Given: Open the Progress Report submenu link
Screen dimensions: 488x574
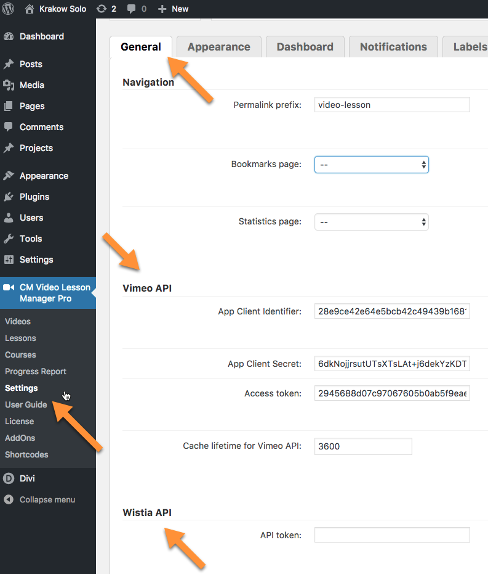Looking at the screenshot, I should pyautogui.click(x=36, y=372).
